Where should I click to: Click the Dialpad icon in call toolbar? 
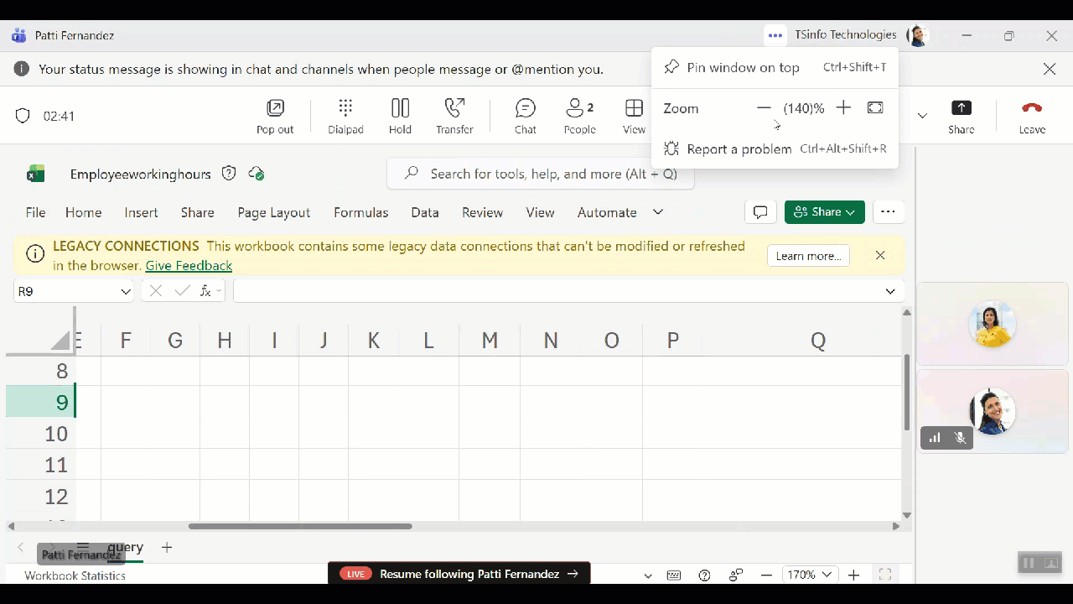click(345, 116)
